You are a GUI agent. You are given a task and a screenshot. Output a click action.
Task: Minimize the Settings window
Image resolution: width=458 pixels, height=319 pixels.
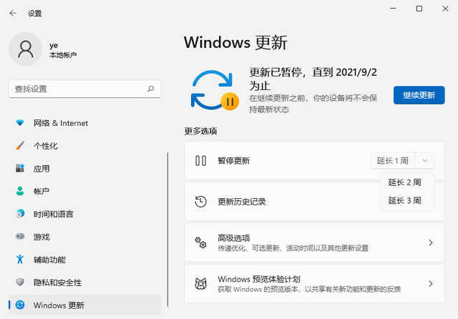pos(393,9)
